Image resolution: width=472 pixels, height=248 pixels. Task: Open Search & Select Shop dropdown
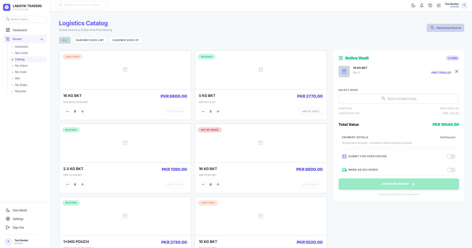click(x=399, y=99)
